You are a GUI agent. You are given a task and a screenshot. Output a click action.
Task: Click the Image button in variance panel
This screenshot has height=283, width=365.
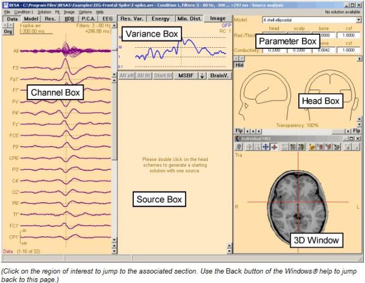click(x=218, y=19)
